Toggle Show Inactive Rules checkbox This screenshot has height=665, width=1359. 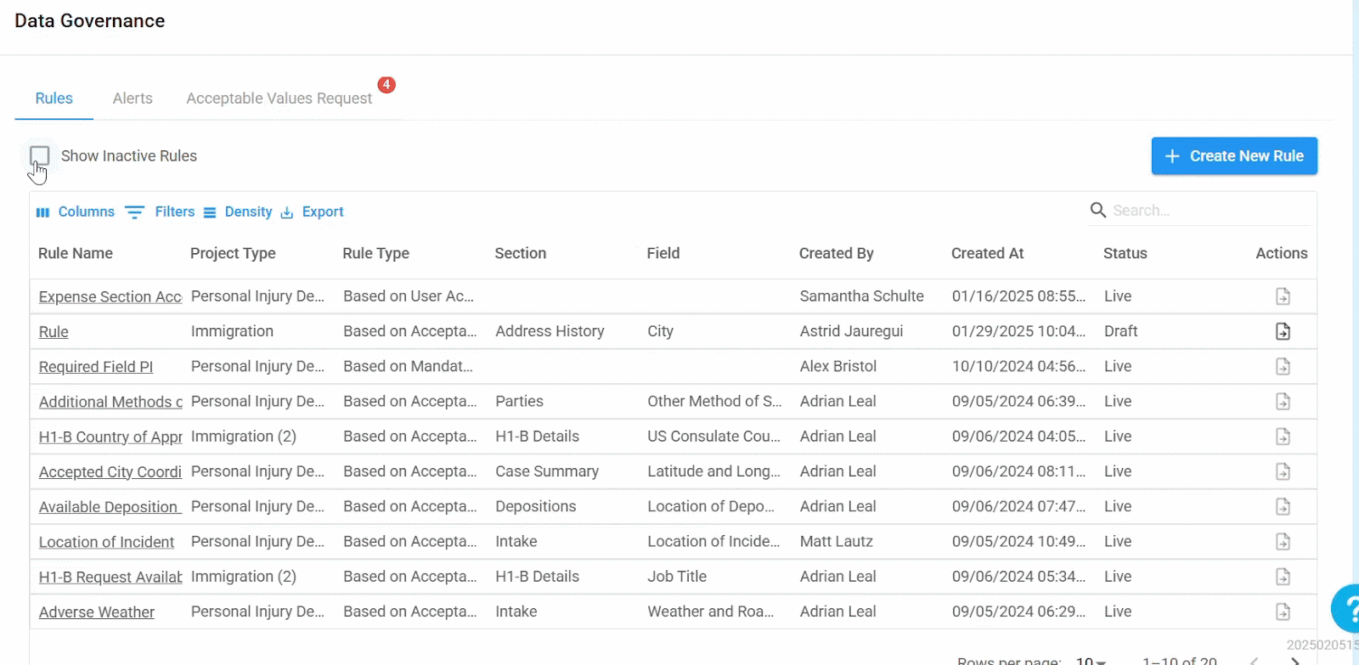click(x=39, y=155)
